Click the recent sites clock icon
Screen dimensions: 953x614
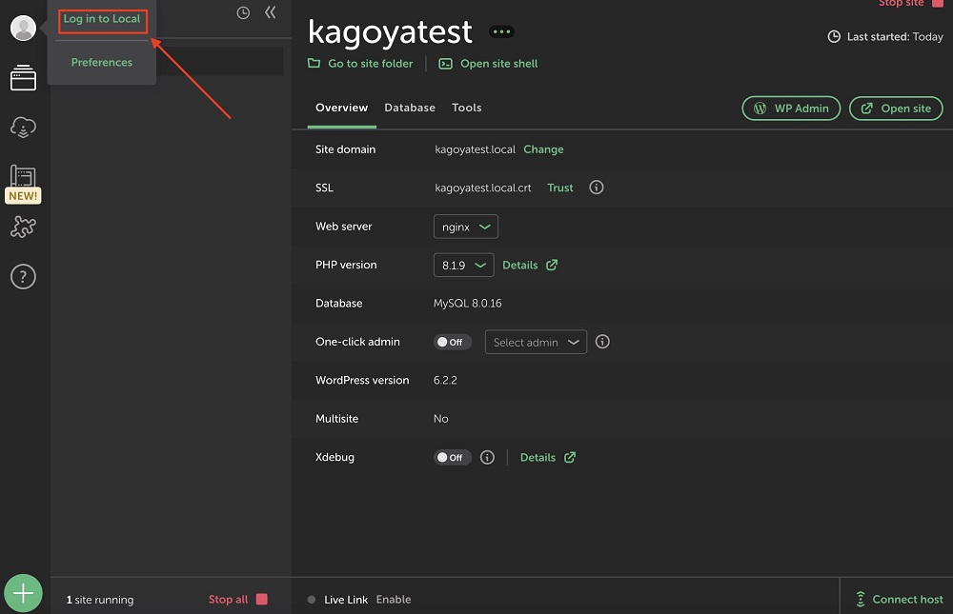point(243,13)
